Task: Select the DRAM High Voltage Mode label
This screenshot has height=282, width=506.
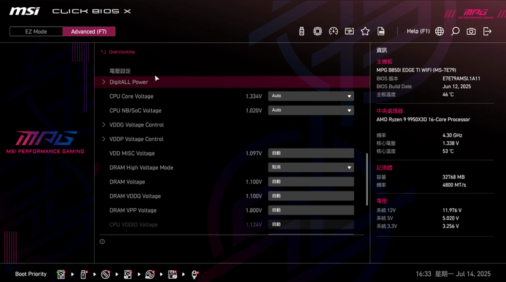Action: click(141, 167)
